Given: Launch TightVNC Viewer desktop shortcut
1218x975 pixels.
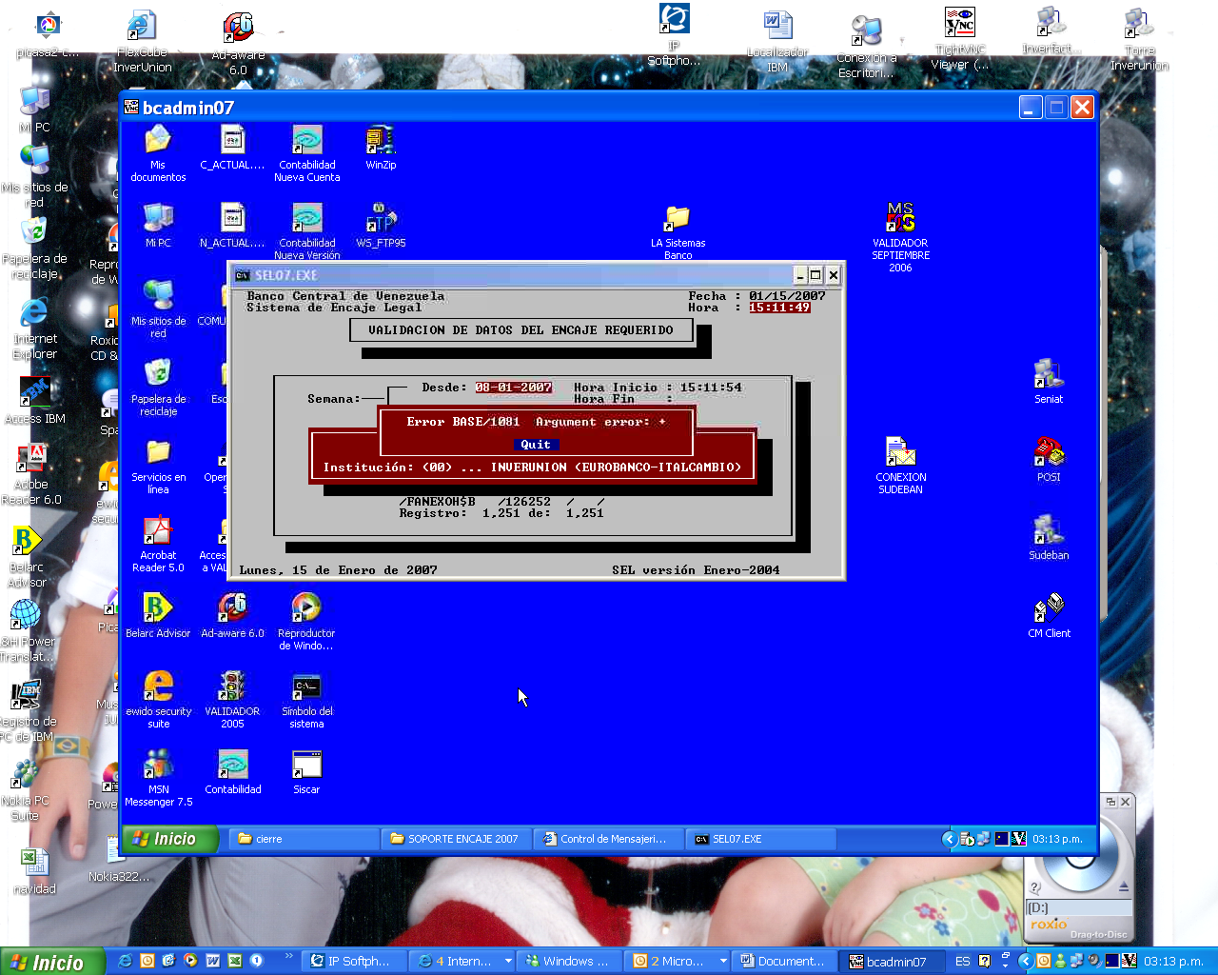Looking at the screenshot, I should tap(960, 38).
